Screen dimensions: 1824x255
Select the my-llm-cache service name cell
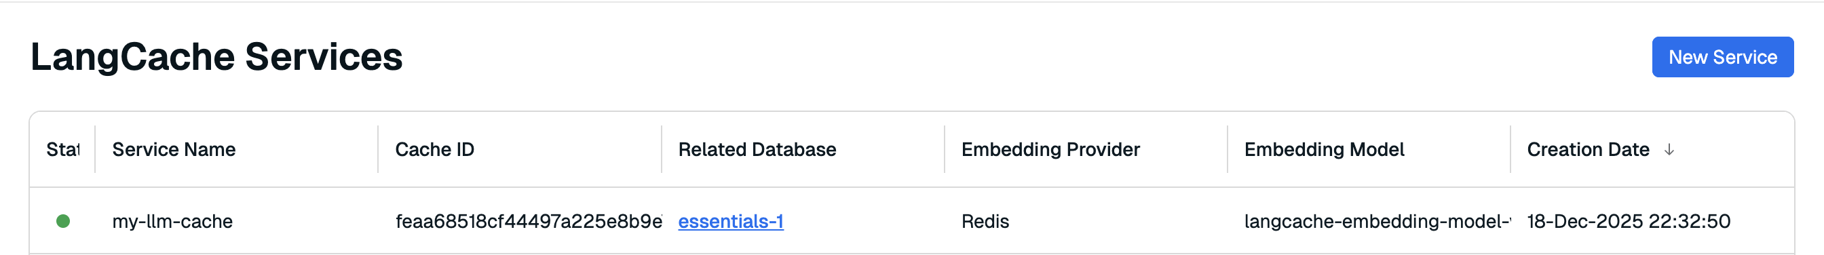click(x=172, y=222)
